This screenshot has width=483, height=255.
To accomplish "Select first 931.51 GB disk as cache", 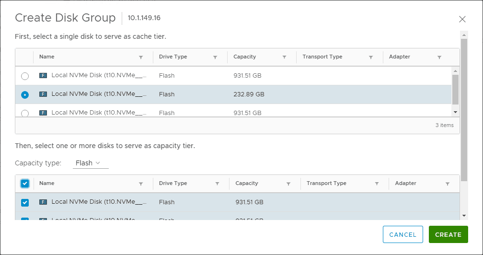I will pyautogui.click(x=25, y=76).
